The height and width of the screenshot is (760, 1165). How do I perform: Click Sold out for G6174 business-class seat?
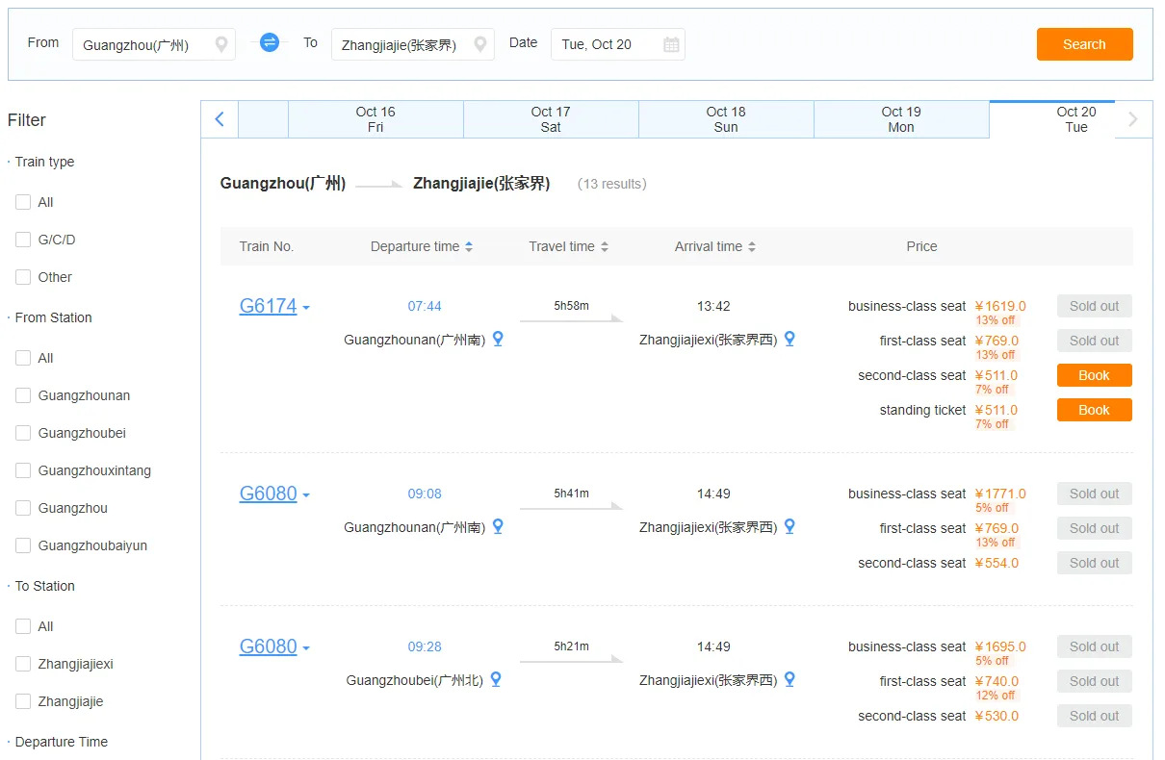point(1094,306)
